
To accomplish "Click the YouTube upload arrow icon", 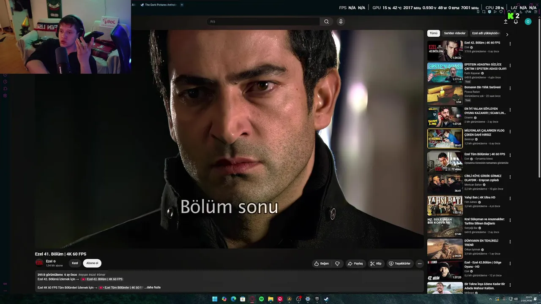I will click(505, 22).
